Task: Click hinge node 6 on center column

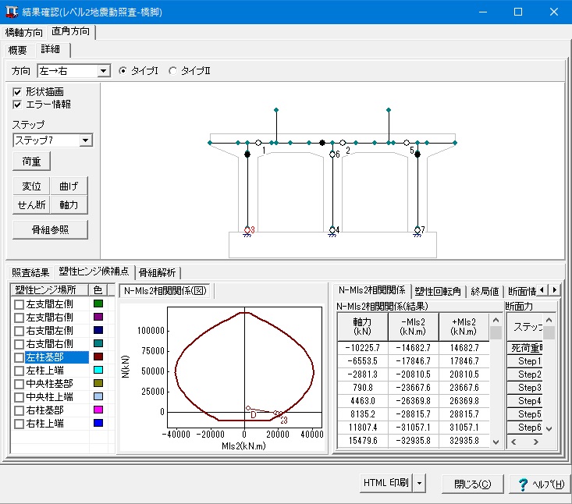Action: (332, 154)
